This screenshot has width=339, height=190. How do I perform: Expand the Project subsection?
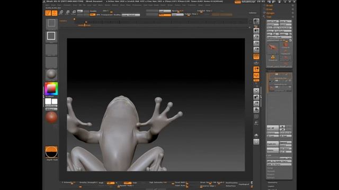(x=271, y=175)
